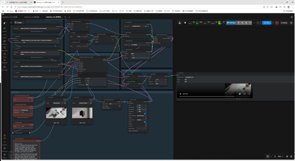Open the 65% zoom level dropdown
Screen dimensions: 295x161
coord(281,156)
